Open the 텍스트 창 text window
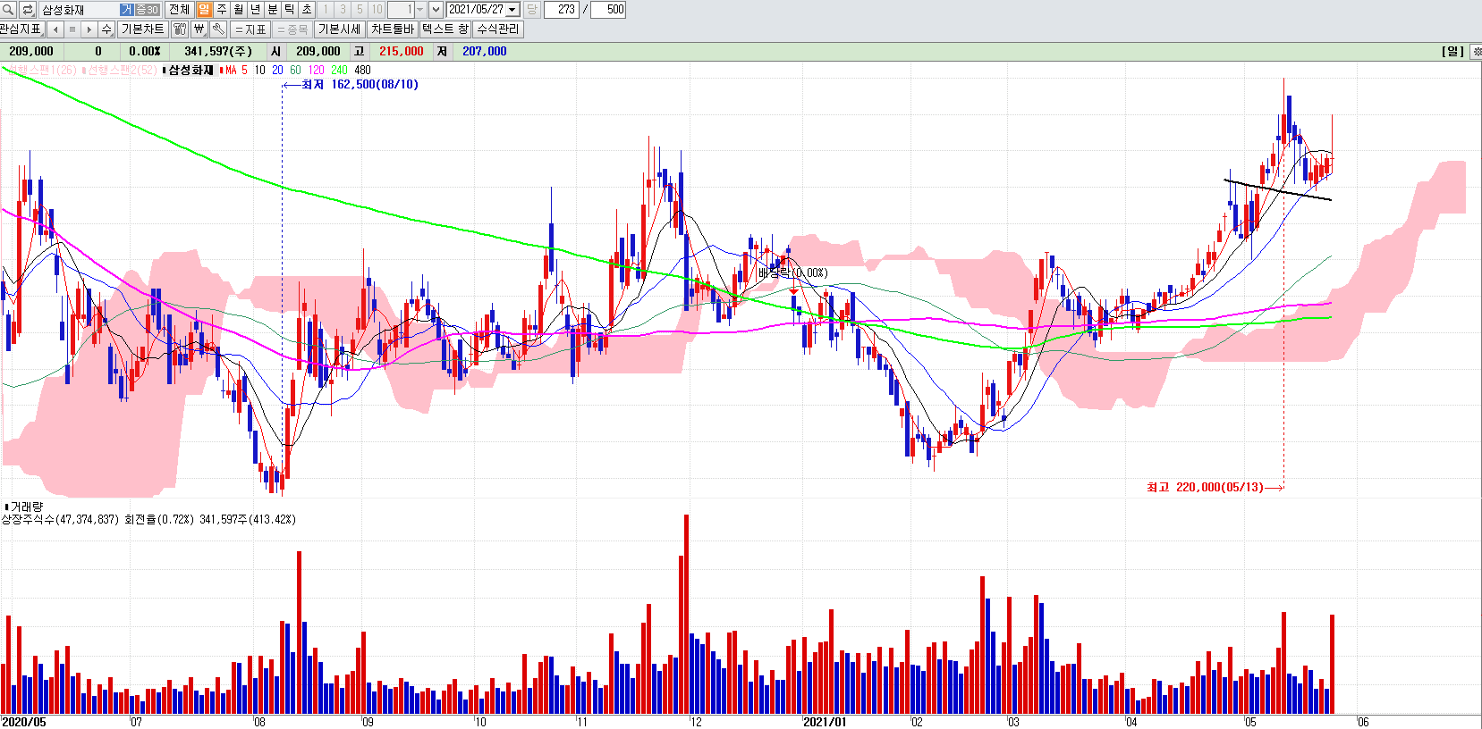 pos(445,29)
